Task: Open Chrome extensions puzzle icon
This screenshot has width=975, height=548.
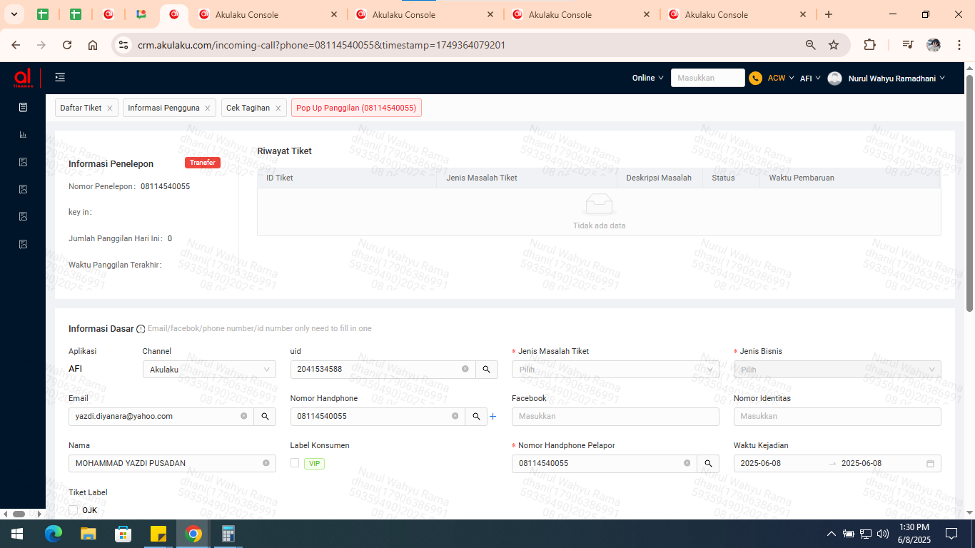Action: click(x=869, y=45)
